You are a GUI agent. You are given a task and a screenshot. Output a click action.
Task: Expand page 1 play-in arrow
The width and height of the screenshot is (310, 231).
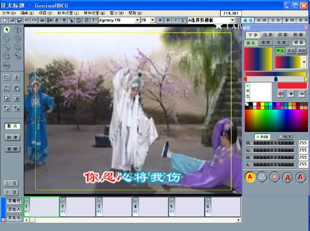pos(27,201)
